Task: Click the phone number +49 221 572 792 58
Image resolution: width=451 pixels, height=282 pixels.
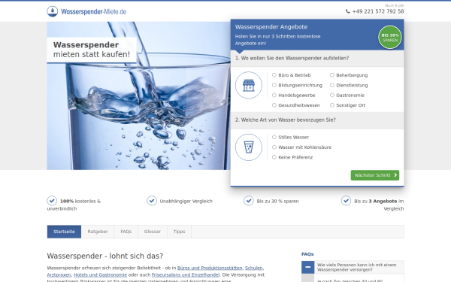Action: pyautogui.click(x=378, y=11)
